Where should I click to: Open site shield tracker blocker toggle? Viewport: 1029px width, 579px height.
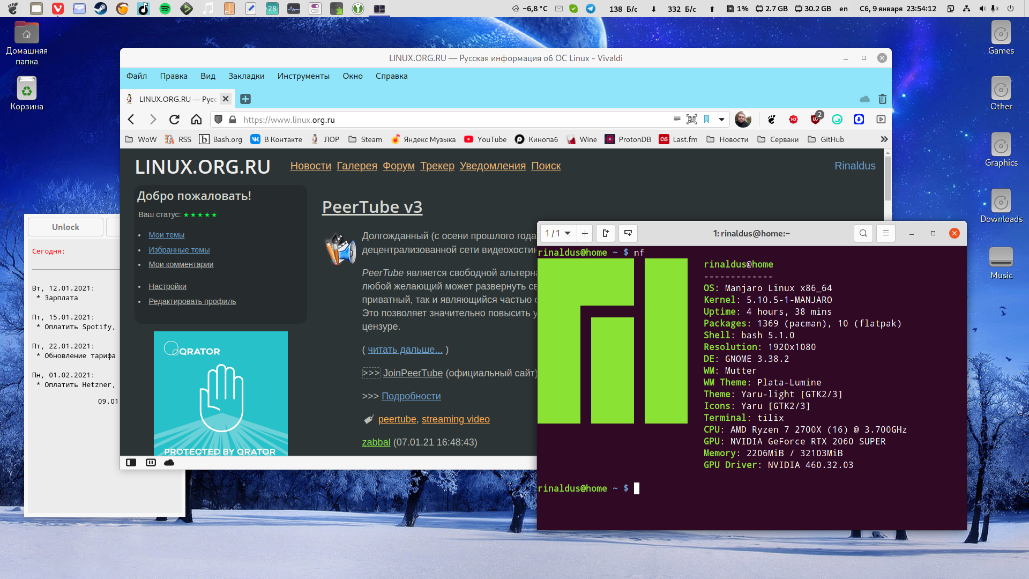click(x=218, y=119)
